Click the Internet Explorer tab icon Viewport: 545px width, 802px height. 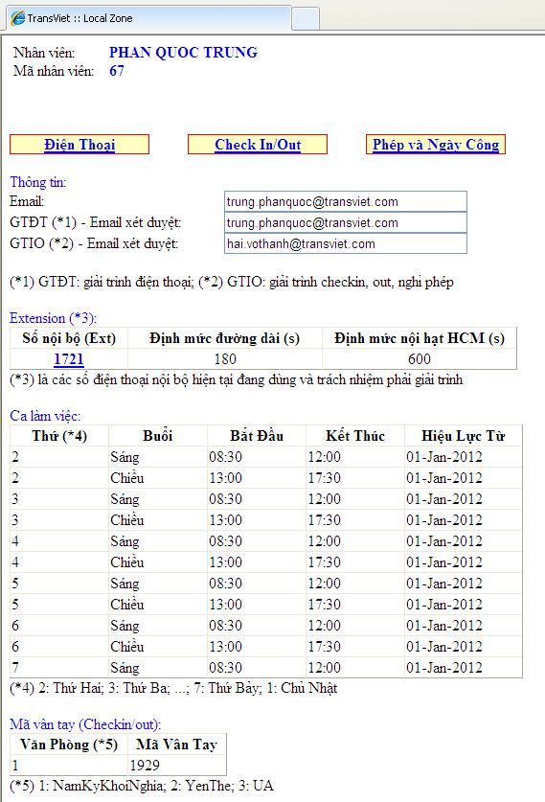(x=17, y=18)
